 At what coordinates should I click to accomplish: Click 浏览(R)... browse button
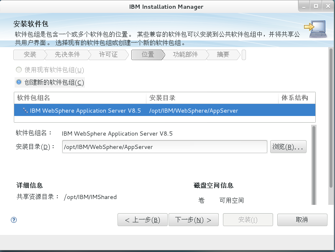(288, 147)
